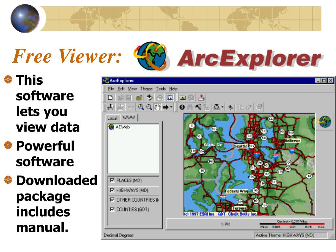The image size is (336, 252).
Task: Toggle the COUNTIES (GDT) theme checkbox
Action: (112, 209)
